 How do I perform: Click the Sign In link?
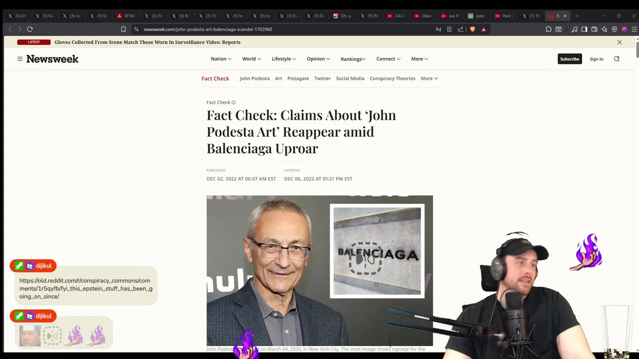click(596, 59)
